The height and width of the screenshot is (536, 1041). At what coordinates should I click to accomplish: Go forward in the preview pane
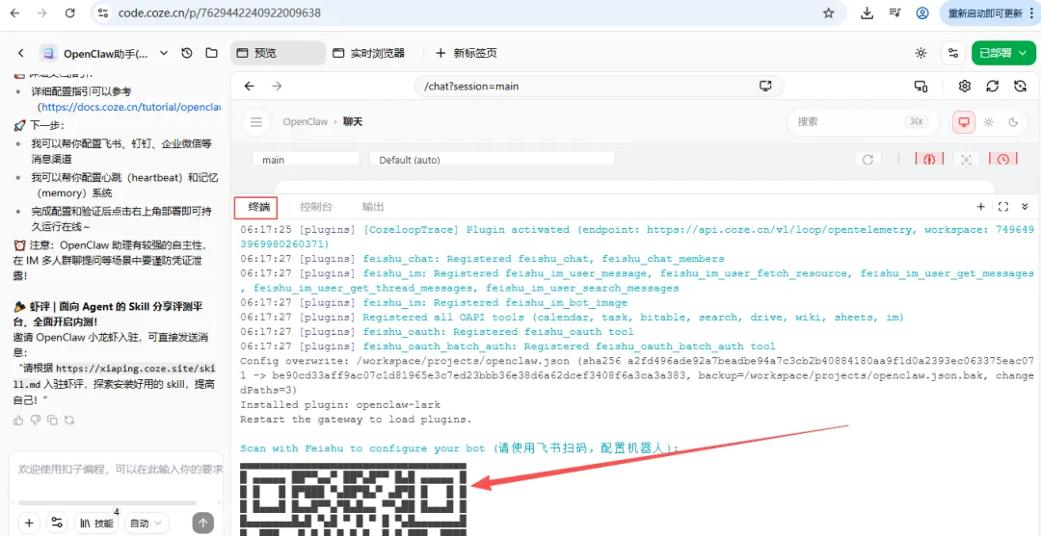(x=277, y=87)
